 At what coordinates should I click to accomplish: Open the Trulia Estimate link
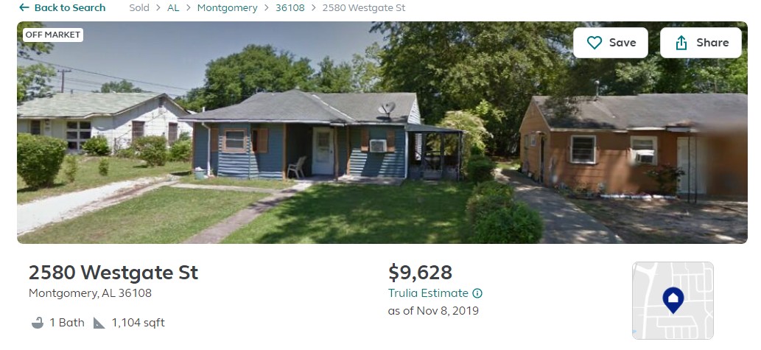point(428,293)
